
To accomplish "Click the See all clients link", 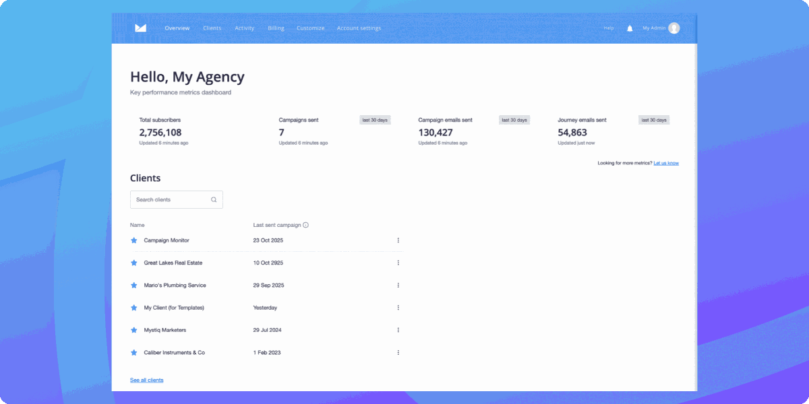I will coord(146,380).
